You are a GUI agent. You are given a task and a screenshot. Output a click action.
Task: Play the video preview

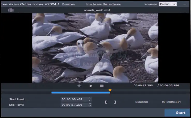coord(91,86)
